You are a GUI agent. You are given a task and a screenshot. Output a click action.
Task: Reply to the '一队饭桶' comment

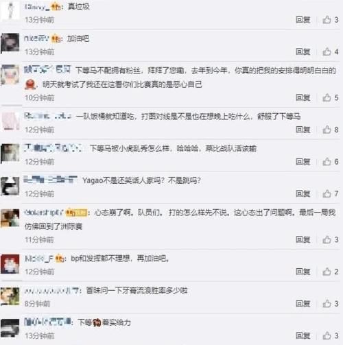click(x=303, y=130)
